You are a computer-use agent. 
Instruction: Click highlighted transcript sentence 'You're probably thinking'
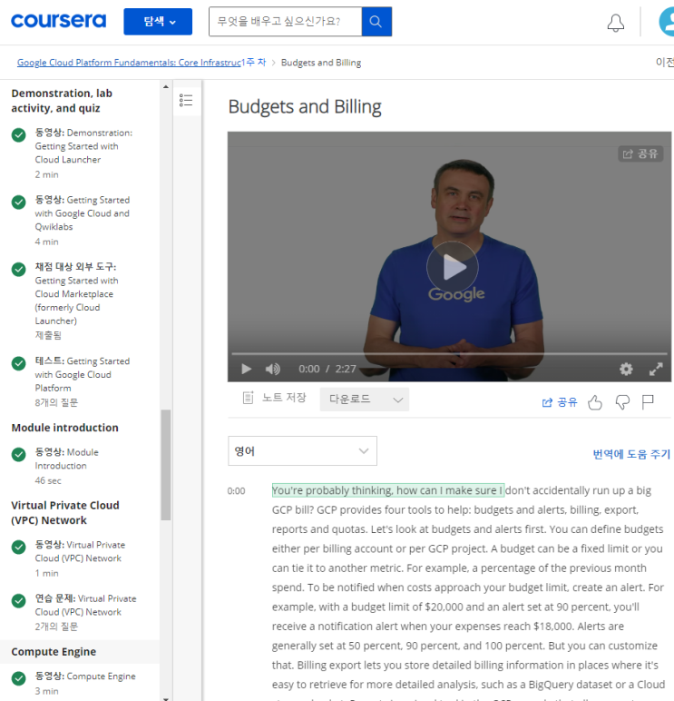pyautogui.click(x=388, y=490)
